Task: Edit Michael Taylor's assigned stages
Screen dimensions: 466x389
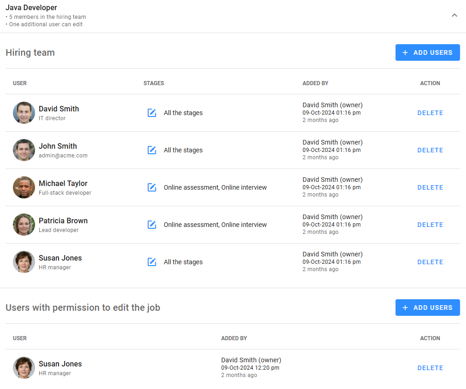Action: (x=152, y=187)
